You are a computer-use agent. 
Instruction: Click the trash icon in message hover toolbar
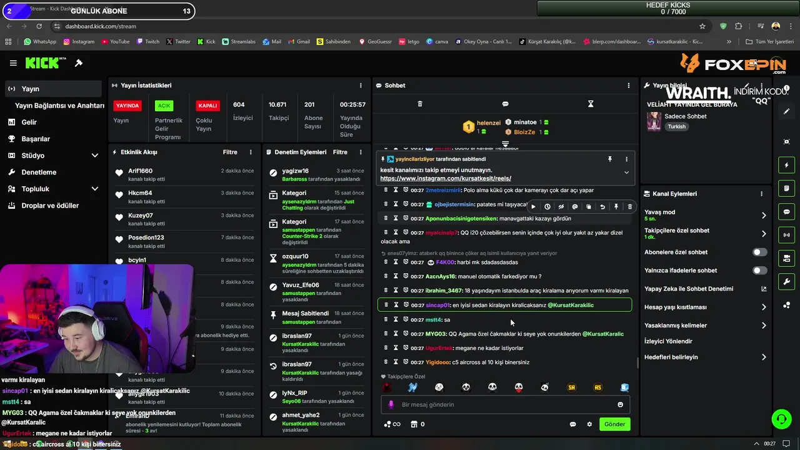[629, 207]
